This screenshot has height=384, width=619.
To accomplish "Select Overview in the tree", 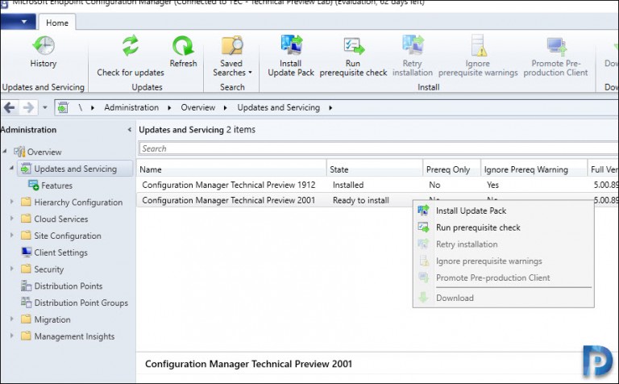I will click(x=44, y=152).
